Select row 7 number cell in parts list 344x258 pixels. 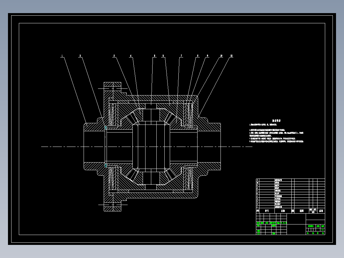[258, 191]
